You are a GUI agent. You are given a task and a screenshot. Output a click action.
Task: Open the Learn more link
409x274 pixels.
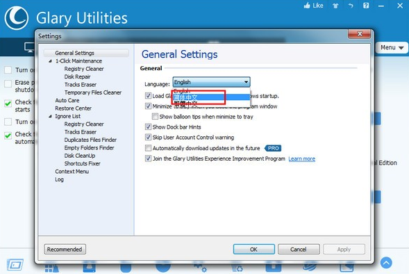302,159
